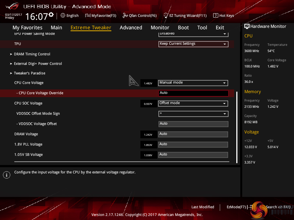The height and width of the screenshot is (220, 294).
Task: Click the Hardware Monitor icon
Action: 247,26
